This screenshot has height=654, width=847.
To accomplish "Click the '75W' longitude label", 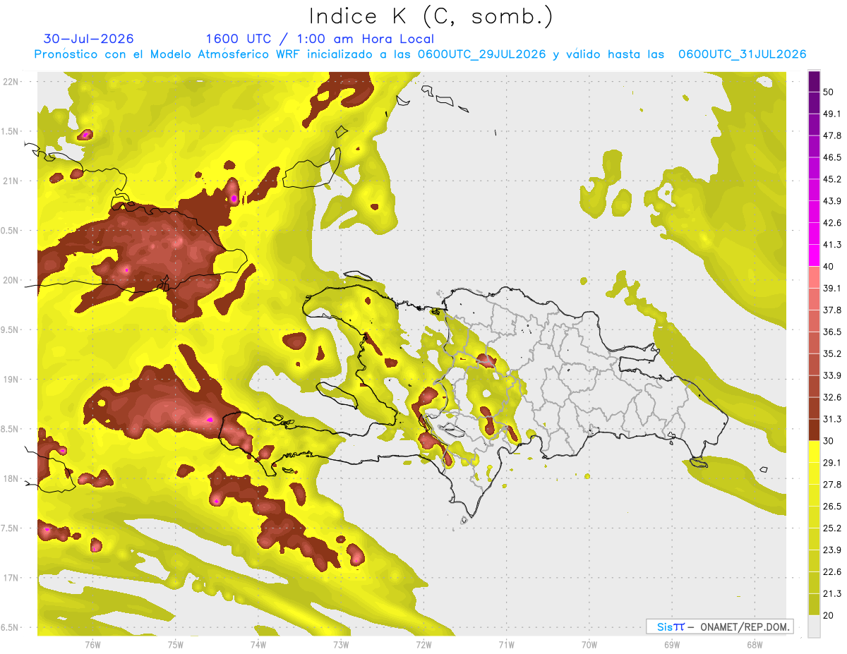I will (x=175, y=644).
